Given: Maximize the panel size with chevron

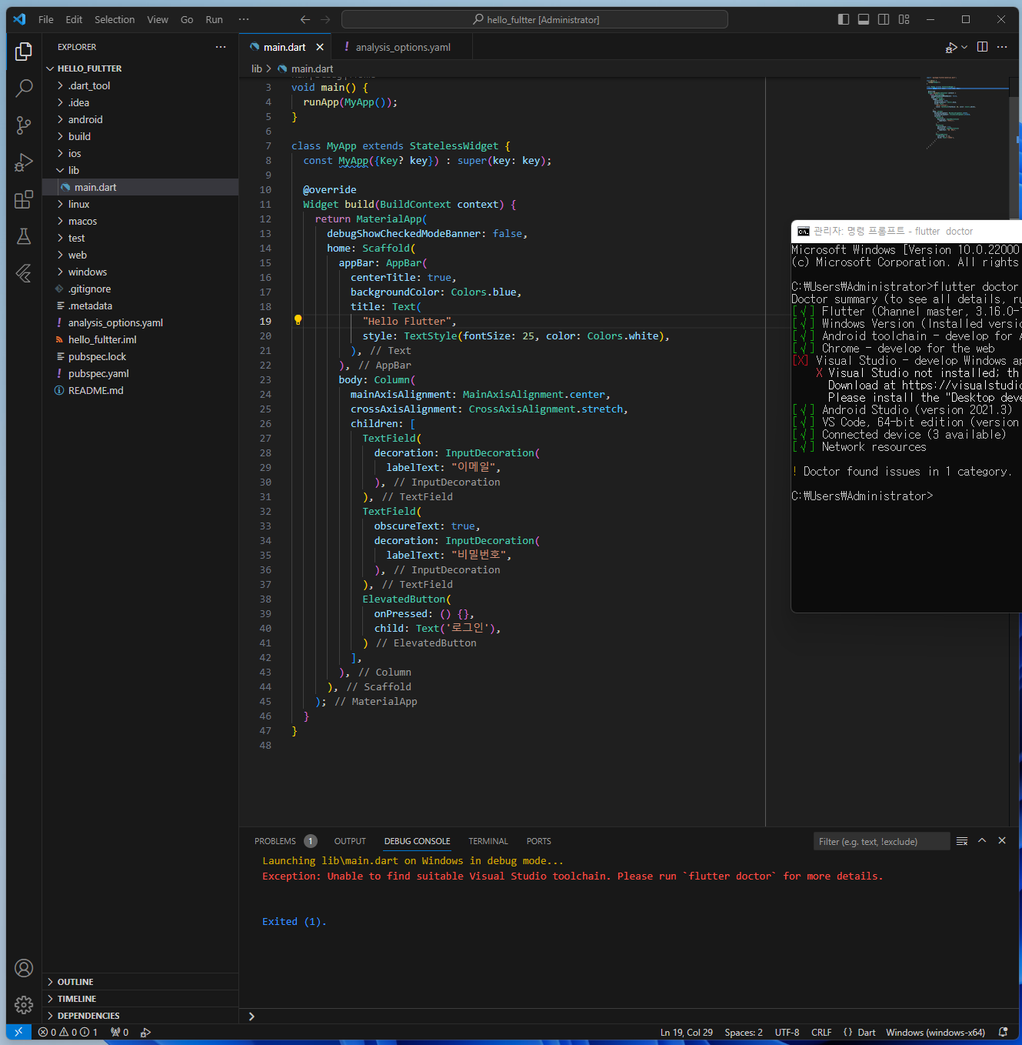Looking at the screenshot, I should (982, 841).
